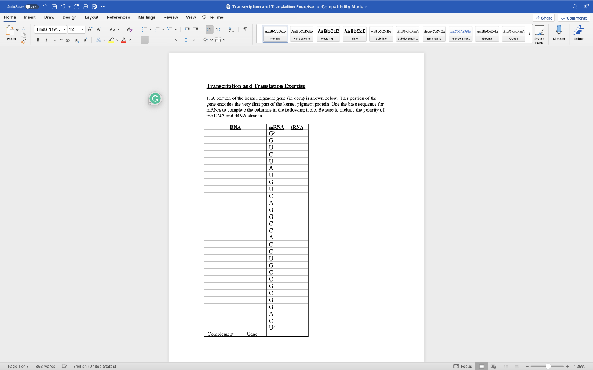
Task: Toggle Strikethrough formatting
Action: coord(68,40)
